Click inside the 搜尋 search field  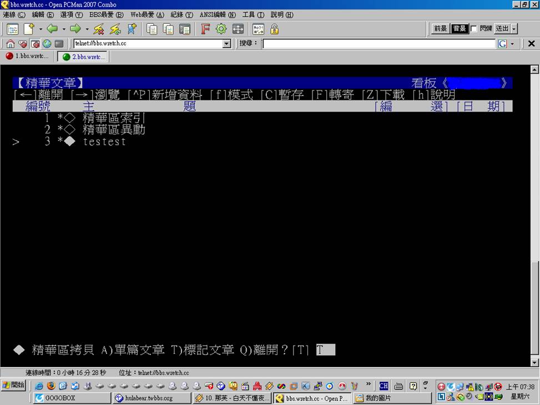[x=378, y=44]
